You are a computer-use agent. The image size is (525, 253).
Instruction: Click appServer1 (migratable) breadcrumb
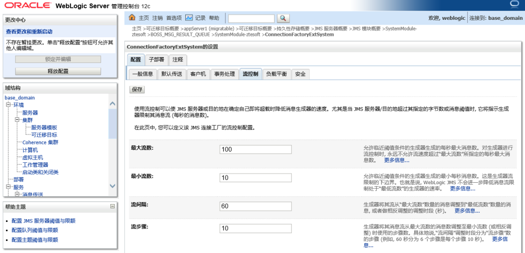(x=209, y=29)
